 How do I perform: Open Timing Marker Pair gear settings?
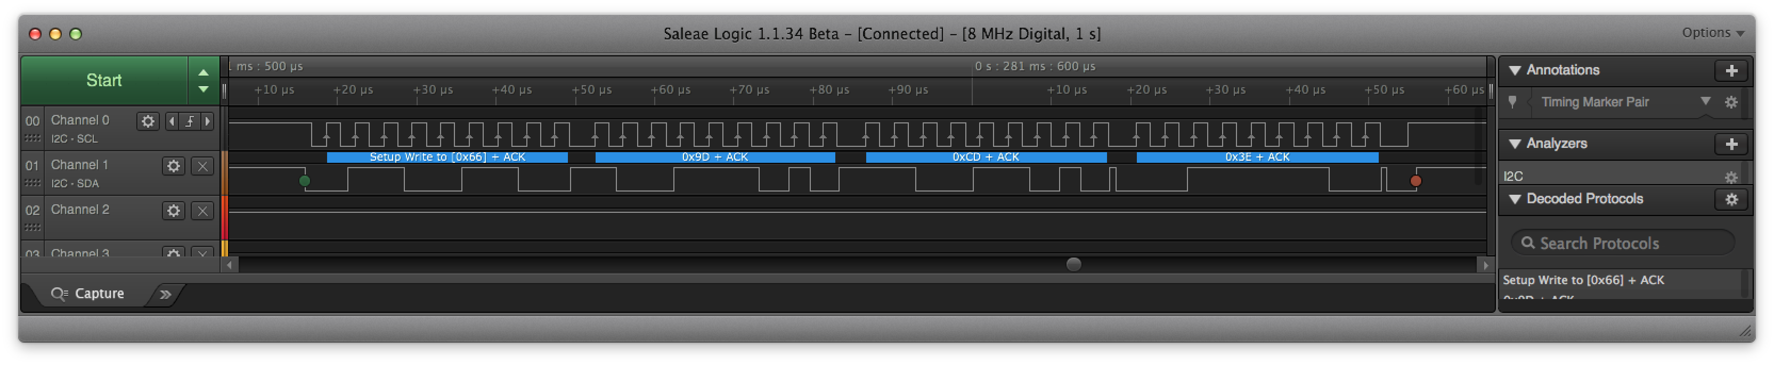point(1731,102)
